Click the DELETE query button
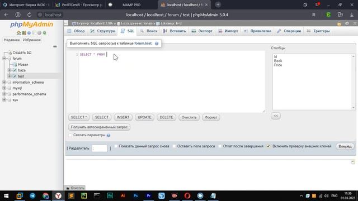The width and height of the screenshot is (358, 201). point(166,117)
